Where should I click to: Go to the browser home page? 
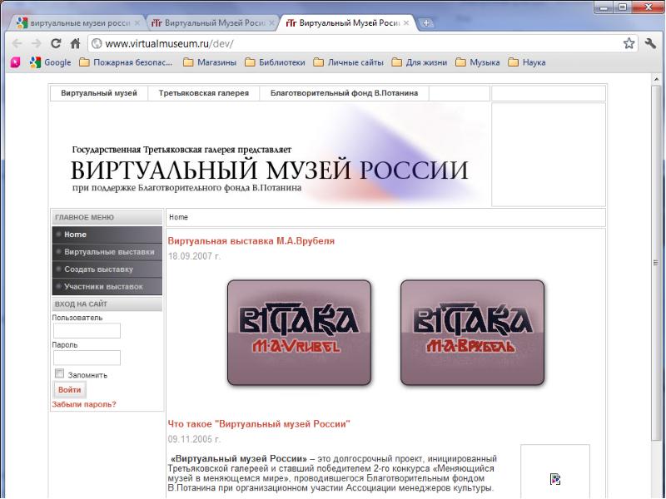point(75,43)
